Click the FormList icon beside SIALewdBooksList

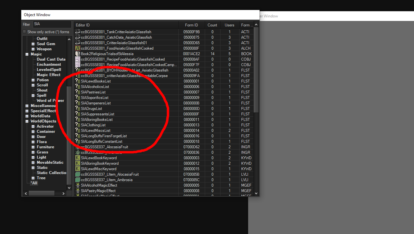(x=77, y=81)
